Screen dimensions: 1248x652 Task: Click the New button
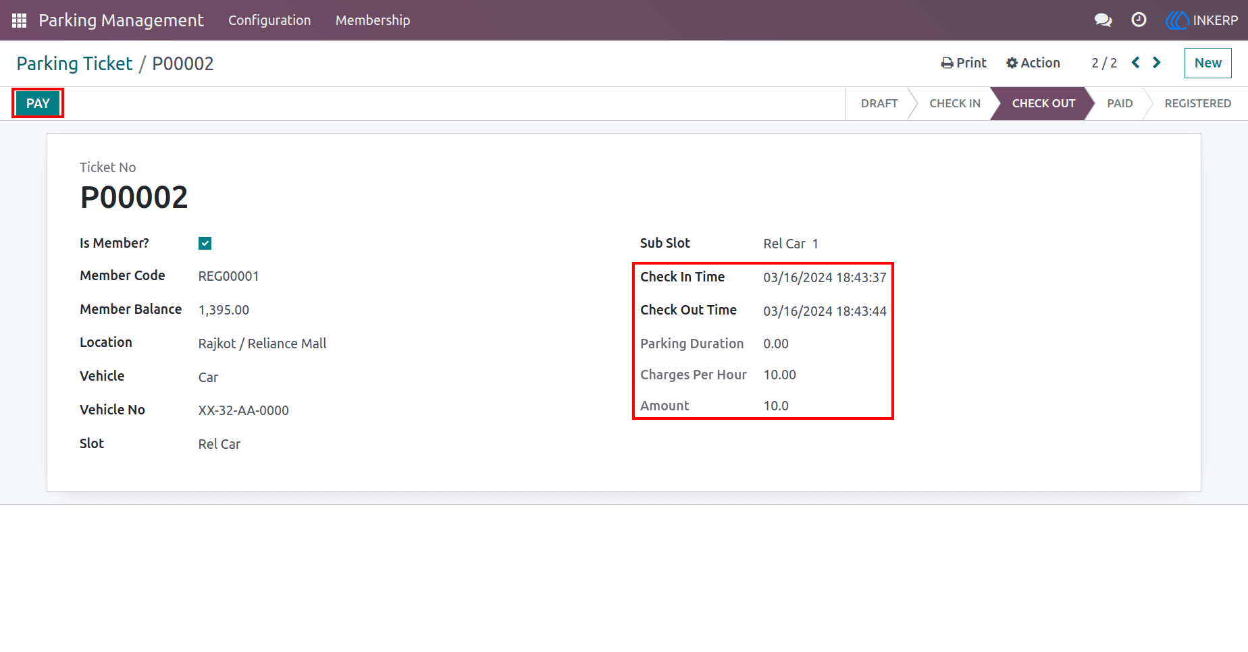pos(1207,63)
